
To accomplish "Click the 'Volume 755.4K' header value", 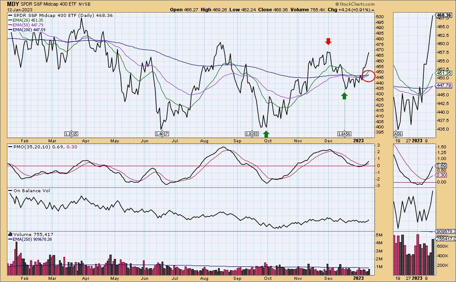I will click(x=307, y=10).
